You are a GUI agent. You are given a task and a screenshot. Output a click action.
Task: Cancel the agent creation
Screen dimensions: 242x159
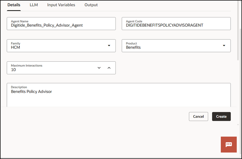pos(198,116)
